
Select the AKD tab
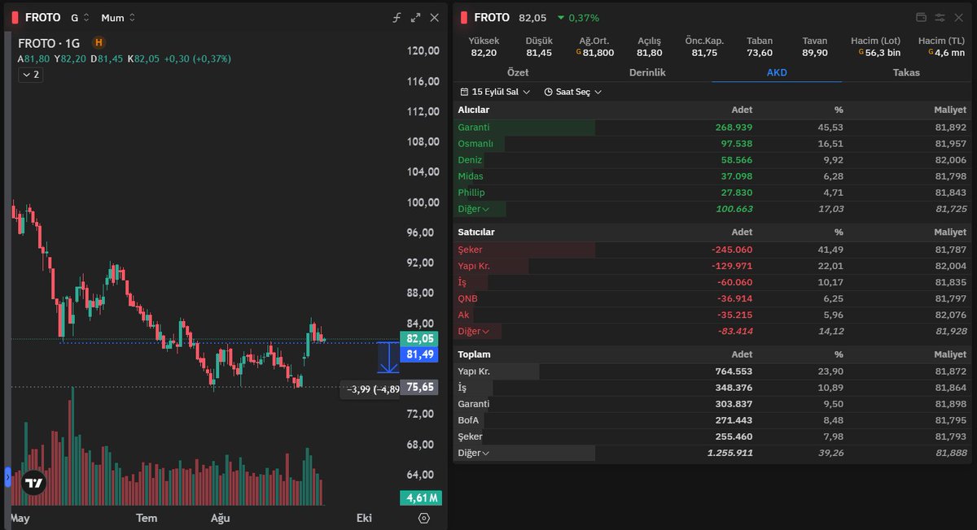[777, 72]
